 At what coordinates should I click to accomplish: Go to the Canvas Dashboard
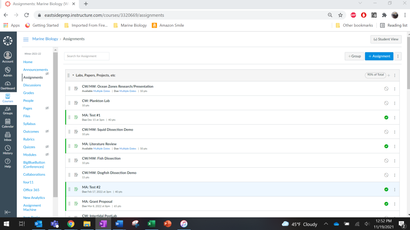pyautogui.click(x=8, y=85)
